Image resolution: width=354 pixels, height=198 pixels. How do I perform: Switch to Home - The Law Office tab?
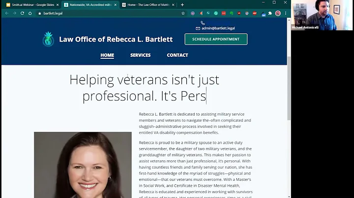(x=148, y=5)
